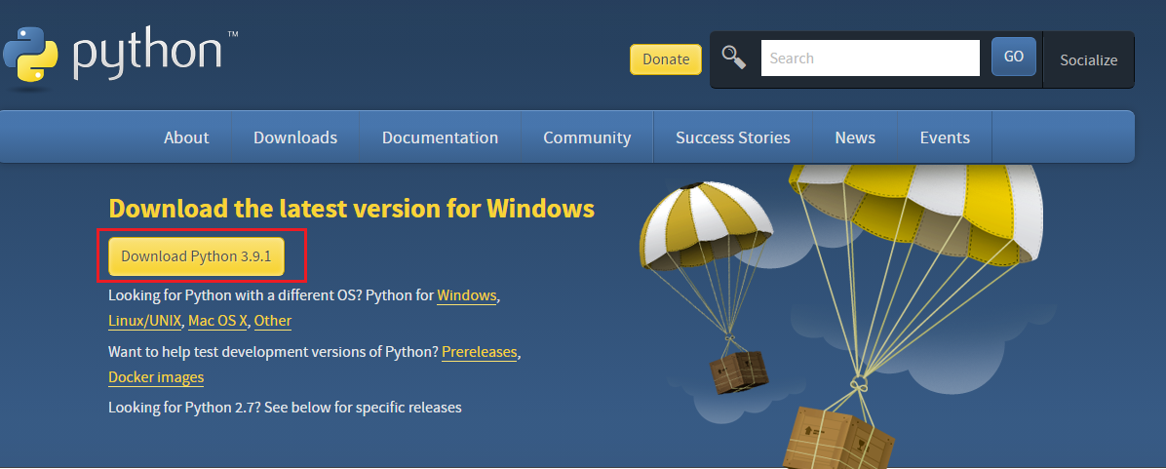
Task: Open the Community menu
Action: pyautogui.click(x=587, y=137)
